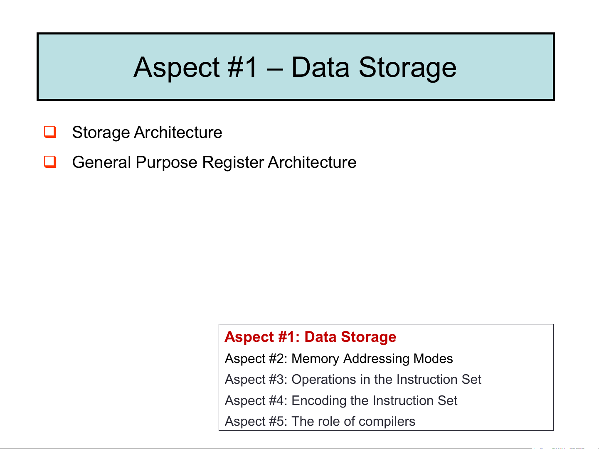The height and width of the screenshot is (449, 599).
Task: Click the Storage Architecture bullet text
Action: tap(147, 132)
